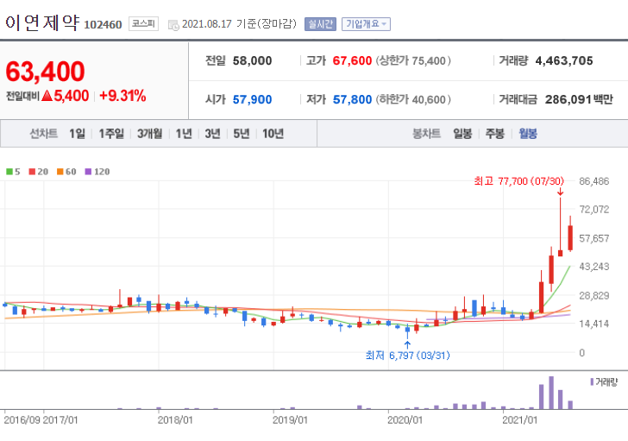The height and width of the screenshot is (441, 628).
Task: Select the 10년 line chart tab
Action: pyautogui.click(x=273, y=134)
